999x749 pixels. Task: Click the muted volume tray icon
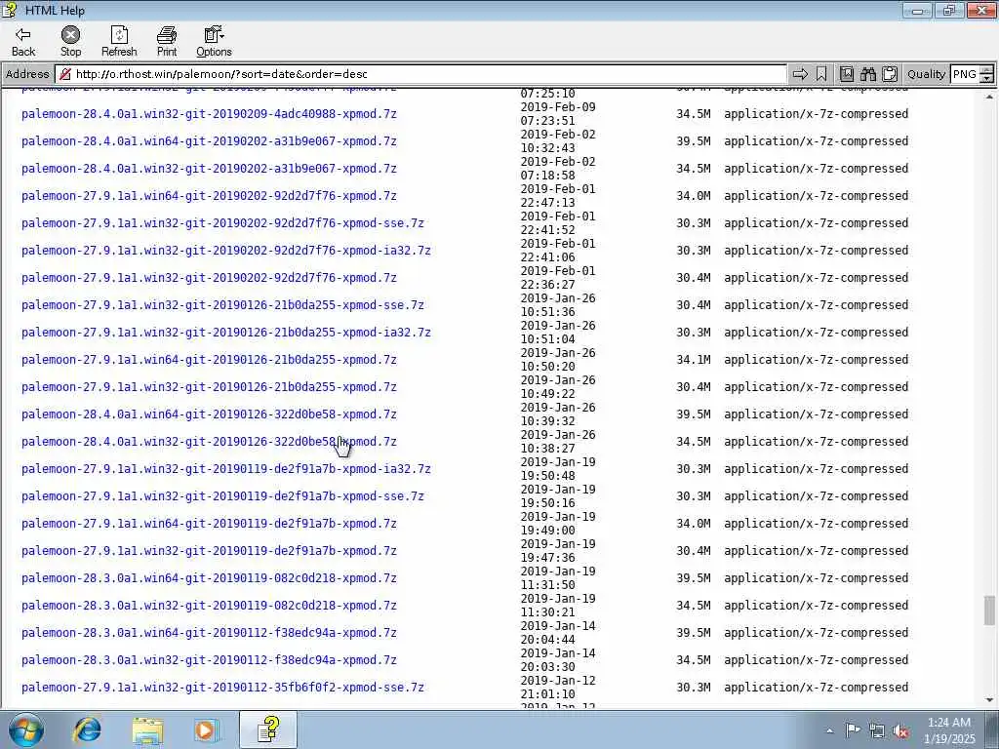tap(900, 730)
